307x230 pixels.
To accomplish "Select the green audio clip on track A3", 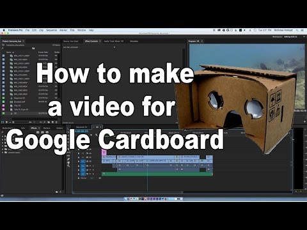I will click(157, 174).
